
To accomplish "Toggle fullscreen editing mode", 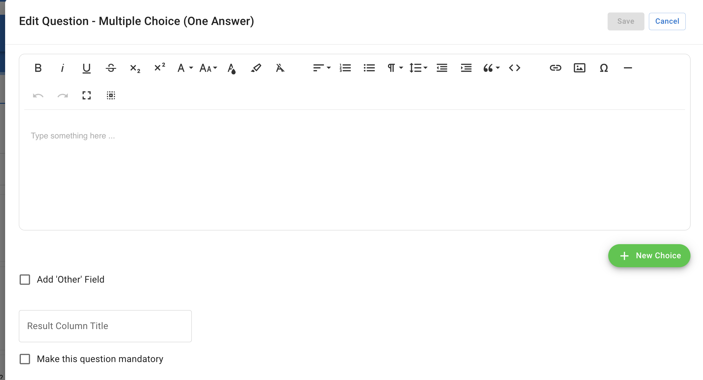I will pos(86,95).
